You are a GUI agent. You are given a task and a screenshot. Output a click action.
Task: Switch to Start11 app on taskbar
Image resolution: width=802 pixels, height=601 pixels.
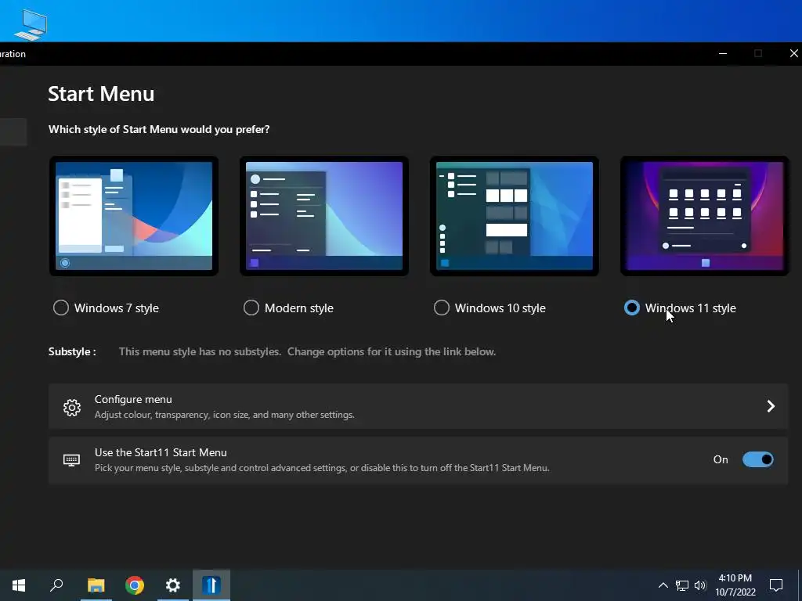(x=211, y=585)
